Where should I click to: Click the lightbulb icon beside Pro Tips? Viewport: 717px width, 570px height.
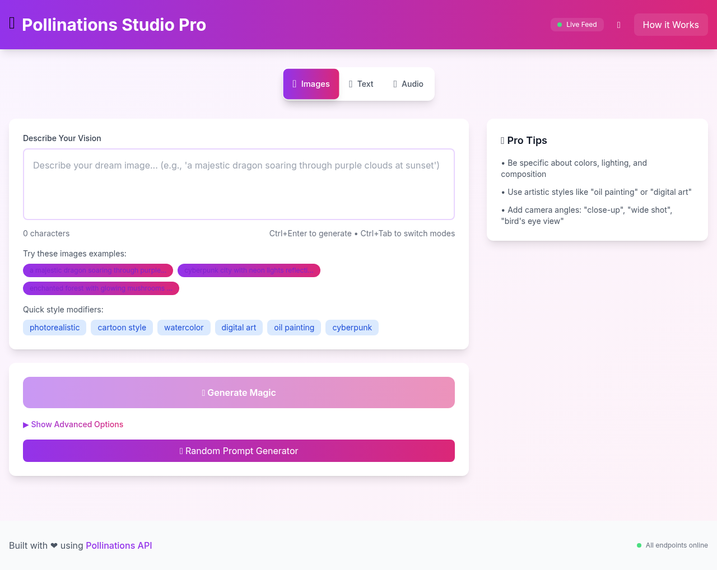click(502, 141)
